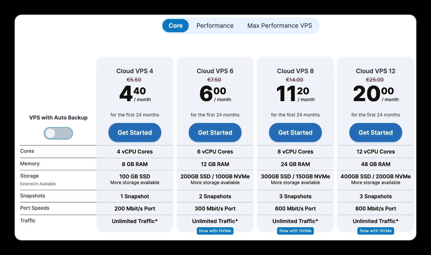The image size is (431, 255).
Task: Click the crossed-out €14.00 price
Action: [x=294, y=80]
